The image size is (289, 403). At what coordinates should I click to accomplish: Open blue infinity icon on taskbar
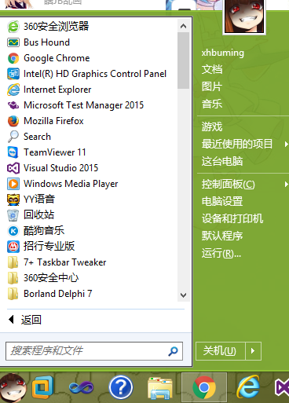tap(81, 387)
